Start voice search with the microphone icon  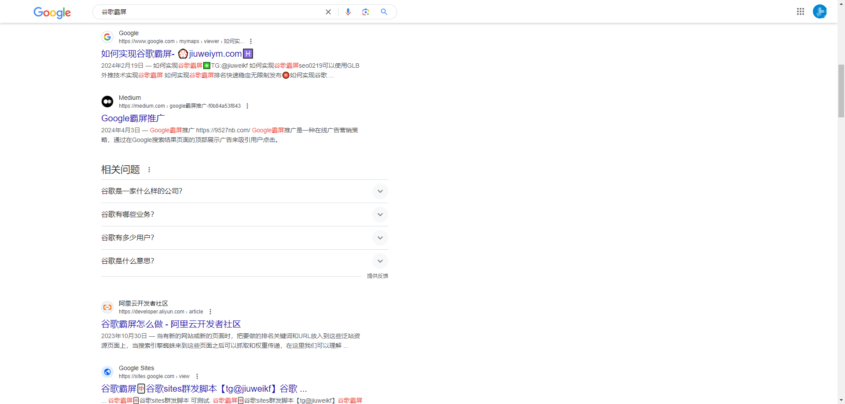click(348, 12)
